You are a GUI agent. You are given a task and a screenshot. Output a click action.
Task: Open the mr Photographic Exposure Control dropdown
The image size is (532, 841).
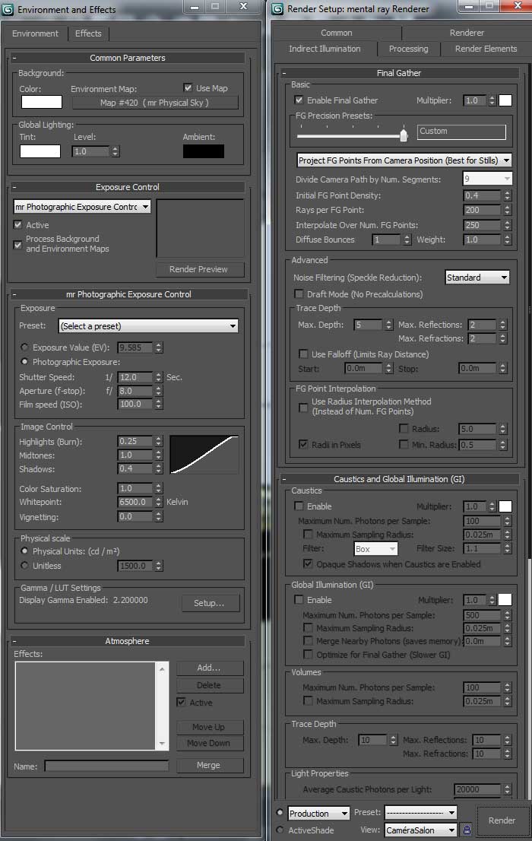[82, 207]
